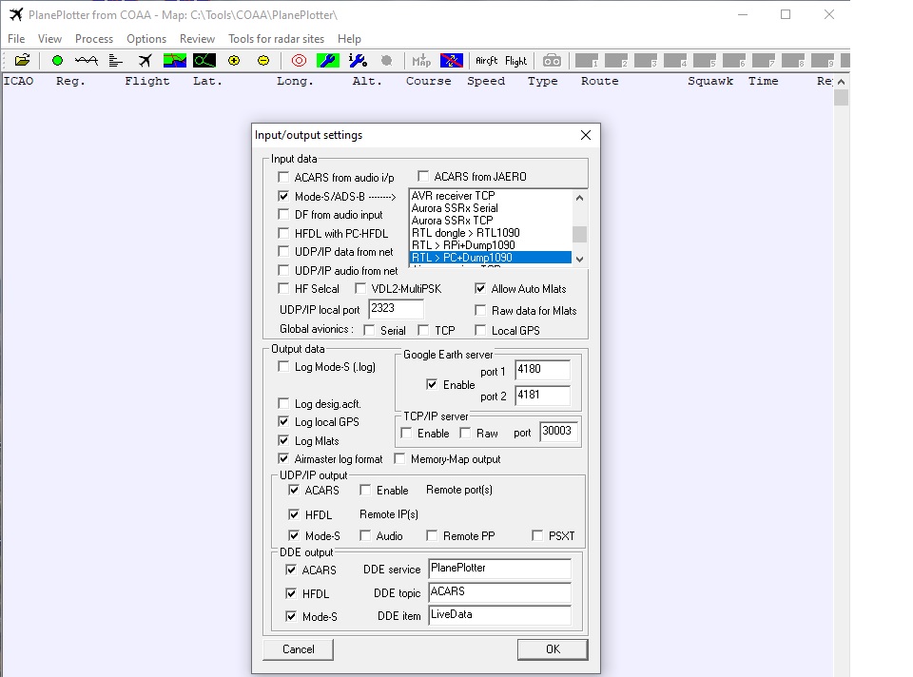Open Tools for radar sites menu

coord(276,38)
